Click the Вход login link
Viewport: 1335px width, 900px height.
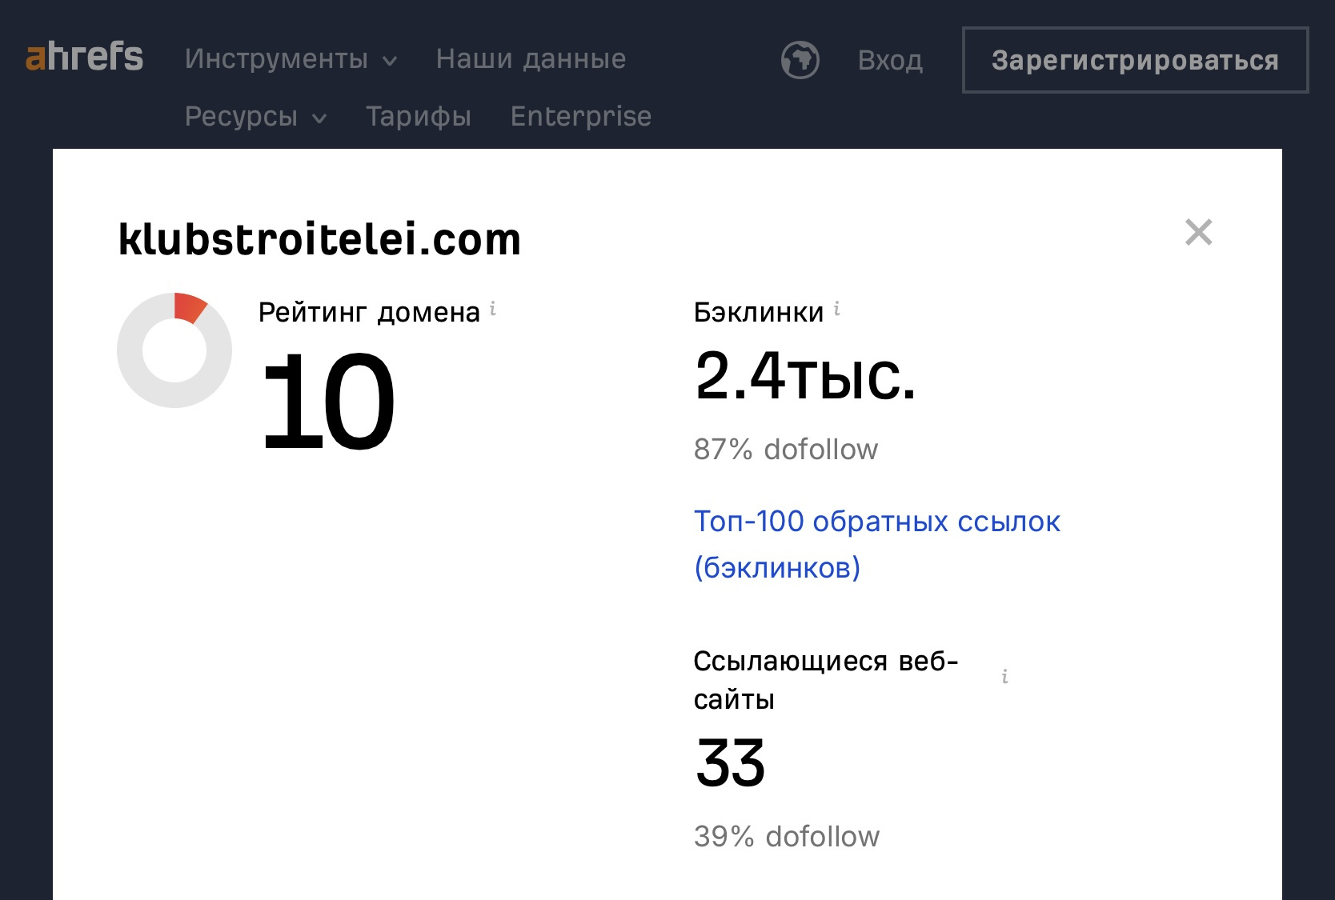coord(890,61)
